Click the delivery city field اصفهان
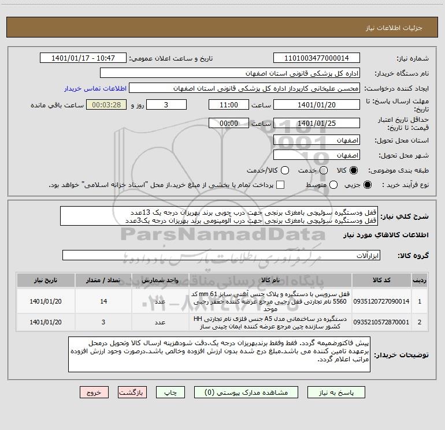 [317, 155]
